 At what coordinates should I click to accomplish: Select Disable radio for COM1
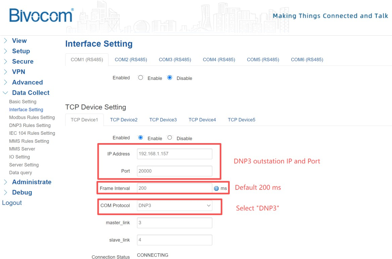pos(170,78)
